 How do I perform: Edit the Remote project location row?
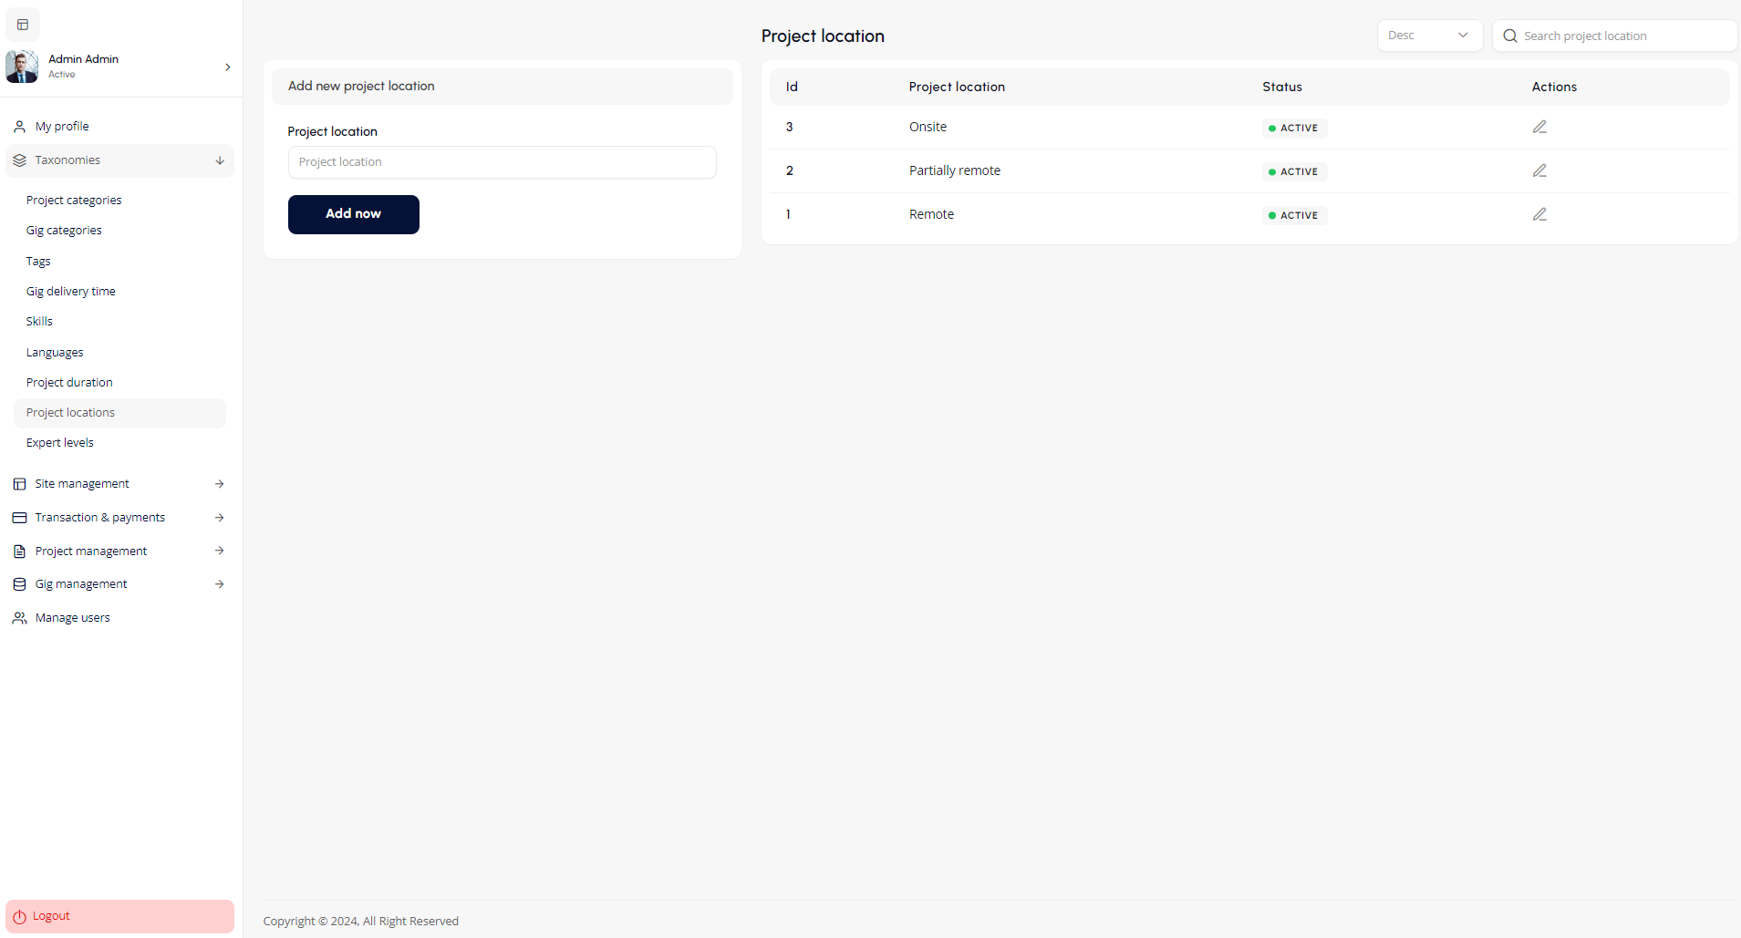coord(1539,215)
